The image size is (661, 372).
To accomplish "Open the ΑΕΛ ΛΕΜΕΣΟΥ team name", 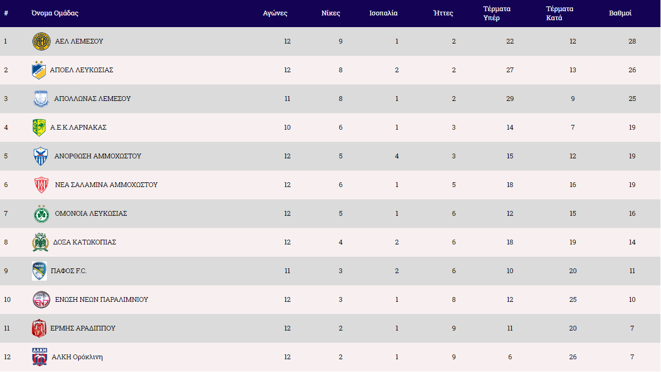I will (x=79, y=41).
